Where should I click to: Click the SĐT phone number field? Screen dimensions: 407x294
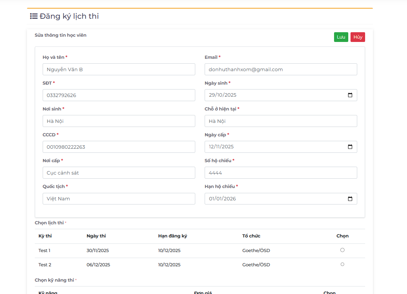point(119,95)
